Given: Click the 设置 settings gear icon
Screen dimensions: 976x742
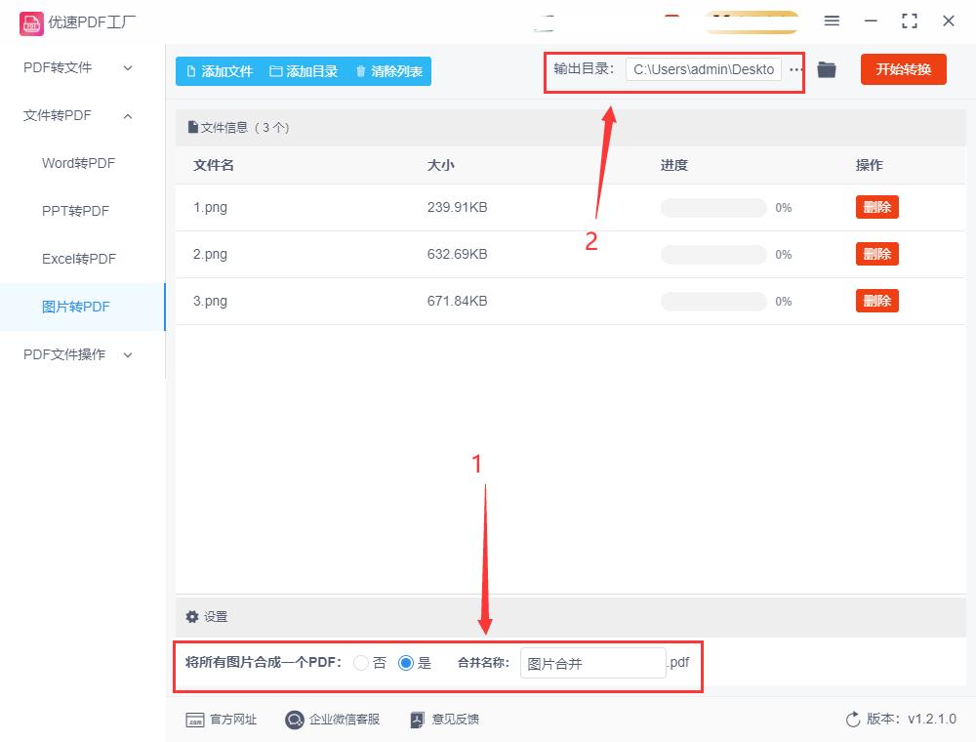Looking at the screenshot, I should [192, 616].
